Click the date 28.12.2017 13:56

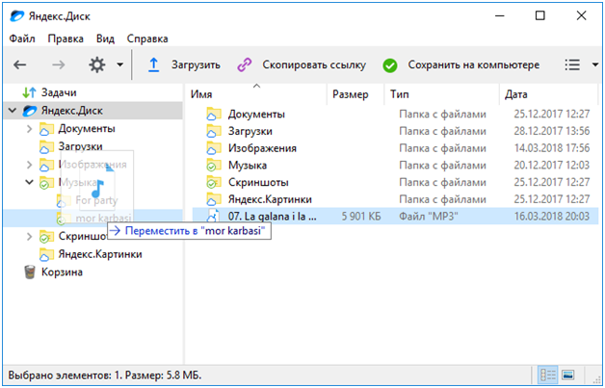point(552,131)
